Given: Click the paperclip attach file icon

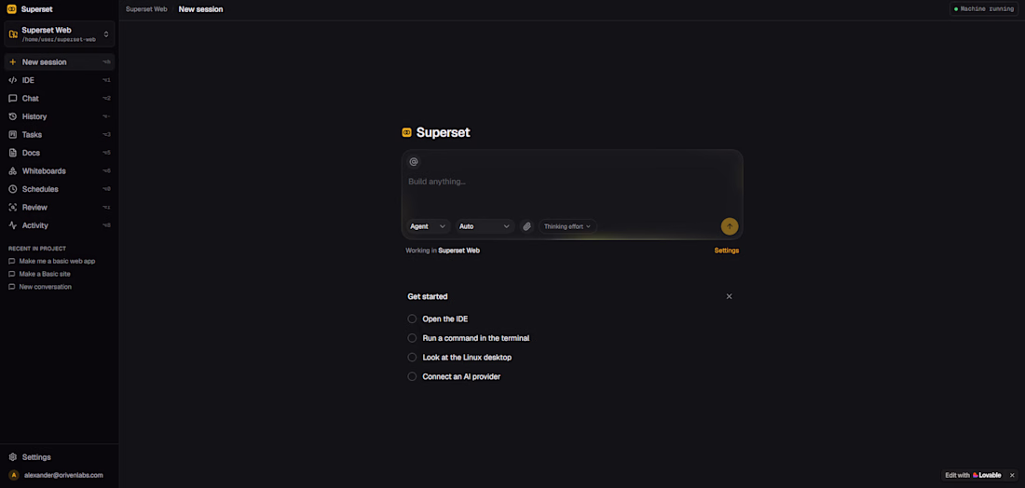Looking at the screenshot, I should click(526, 226).
